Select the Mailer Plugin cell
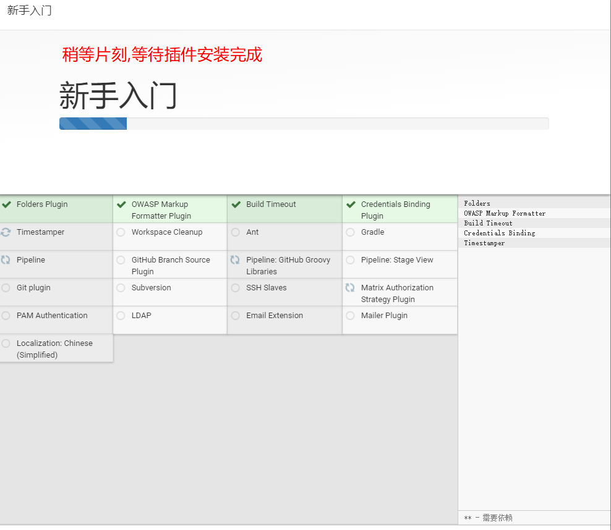Image resolution: width=611 pixels, height=530 pixels. pos(383,315)
